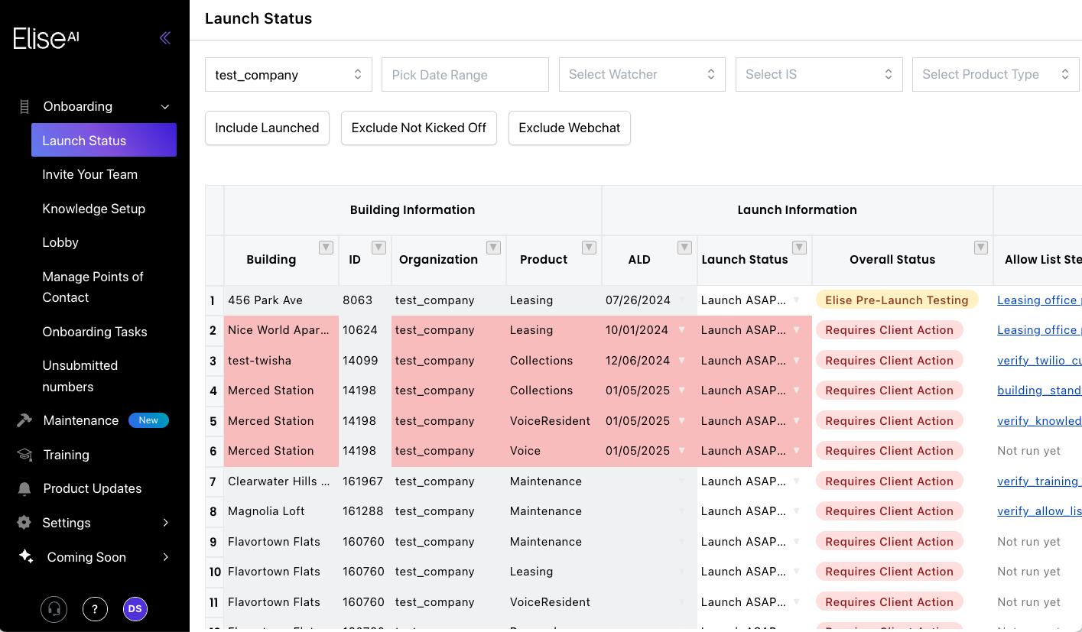Viewport: 1082px width, 632px height.
Task: Toggle the Include Launched filter
Action: tap(267, 128)
